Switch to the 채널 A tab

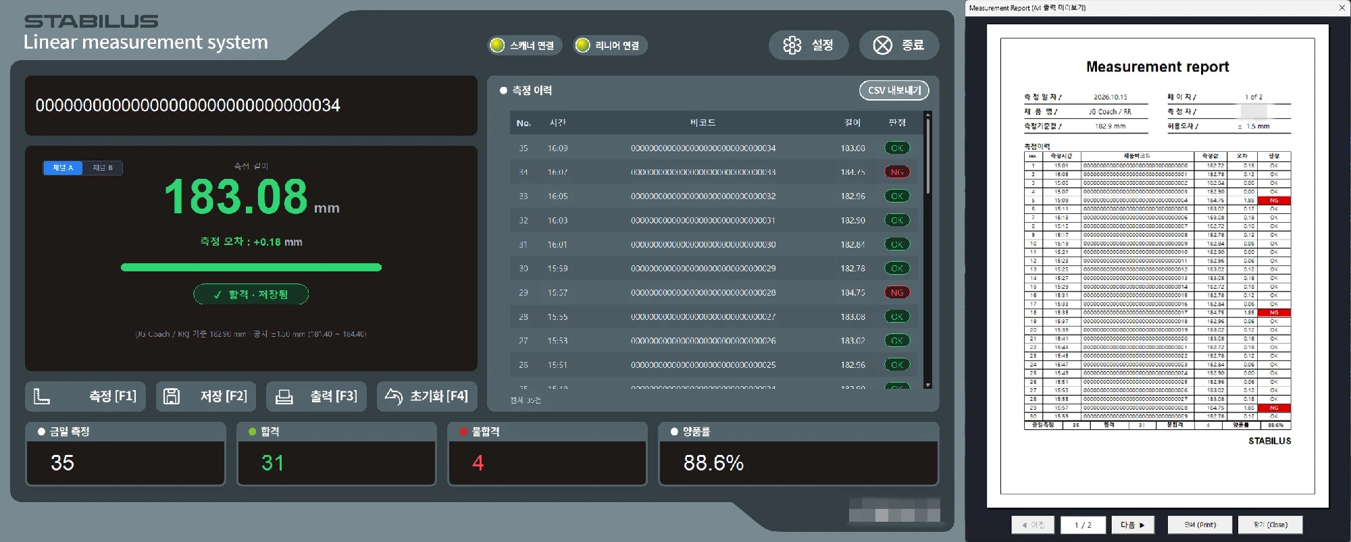(x=63, y=167)
